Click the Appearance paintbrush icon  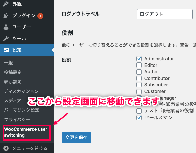coord(6,4)
